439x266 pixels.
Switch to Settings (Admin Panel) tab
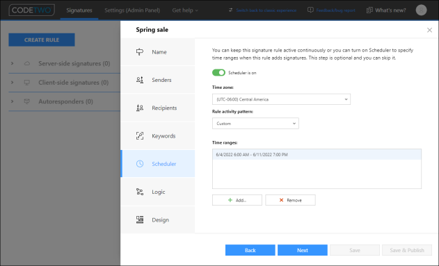click(132, 10)
